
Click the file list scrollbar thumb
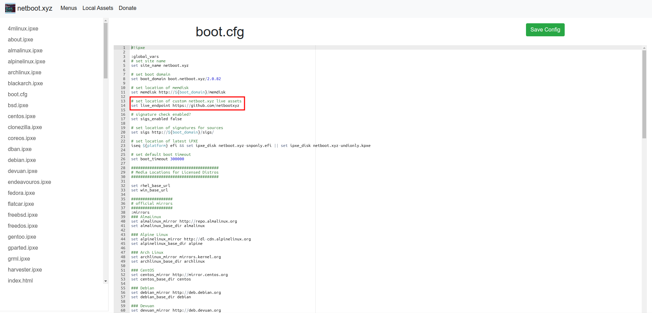tap(105, 51)
